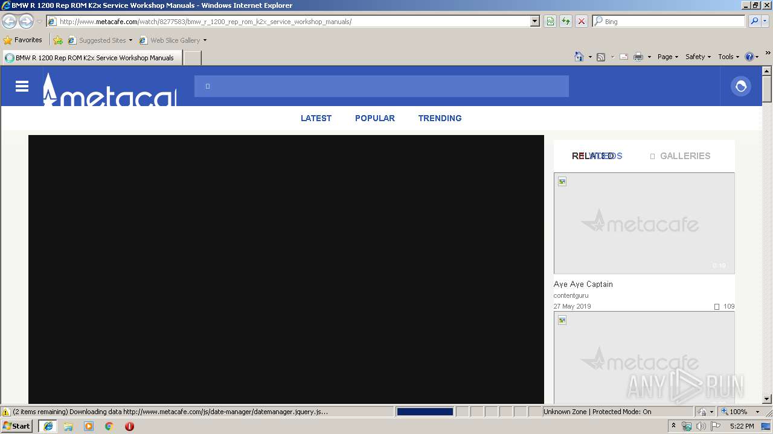
Task: Click the security lock status icon
Action: (x=702, y=412)
